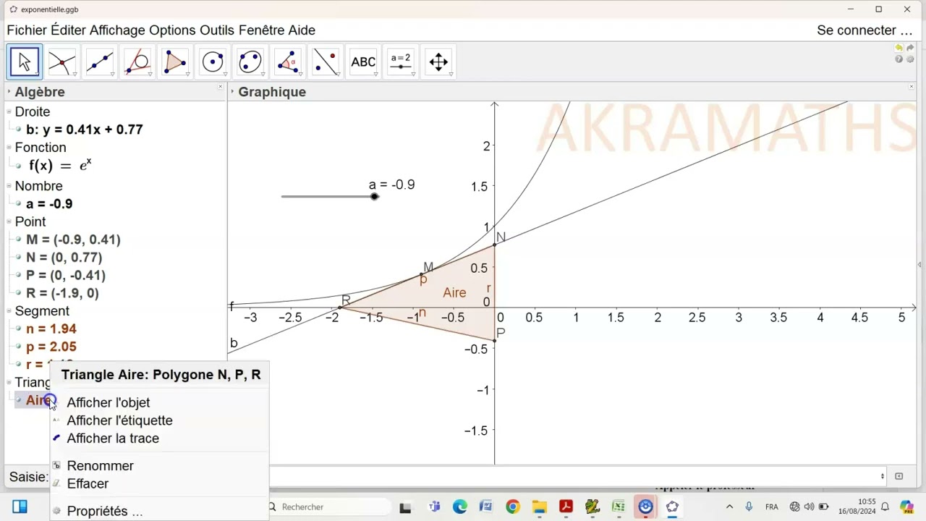Select the Move Graphics View tool
The width and height of the screenshot is (926, 521).
438,62
